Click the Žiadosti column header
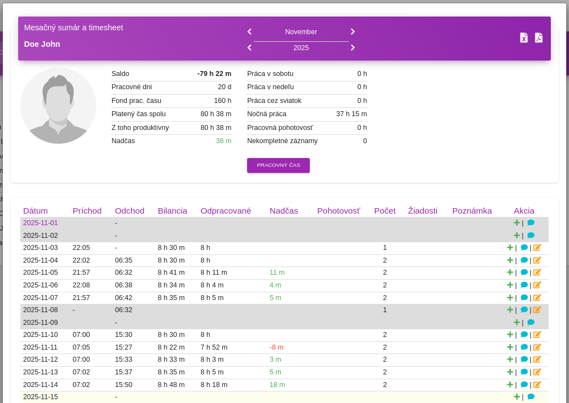 [423, 211]
